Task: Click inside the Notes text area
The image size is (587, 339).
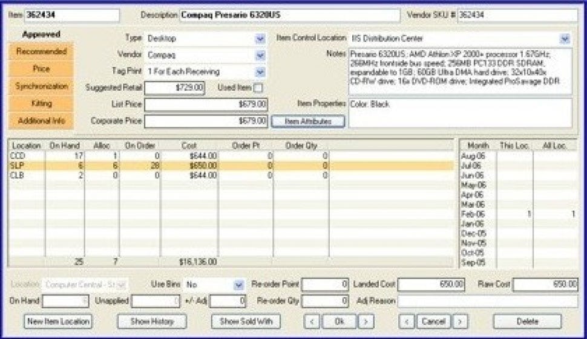Action: tap(460, 71)
